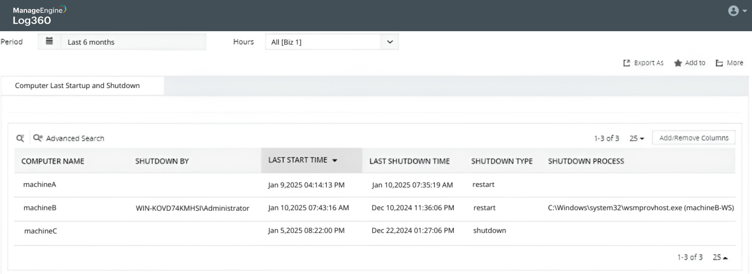Screen dimensions: 752x274
Task: Sort by Last Start Time column
Action: click(x=302, y=161)
